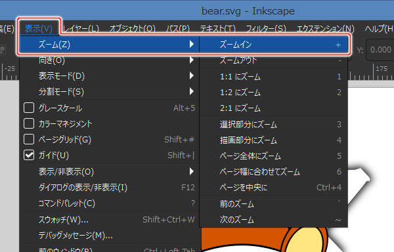Open the テキスト(T) menu
Screen dimensions: 394x252
[x=217, y=29]
